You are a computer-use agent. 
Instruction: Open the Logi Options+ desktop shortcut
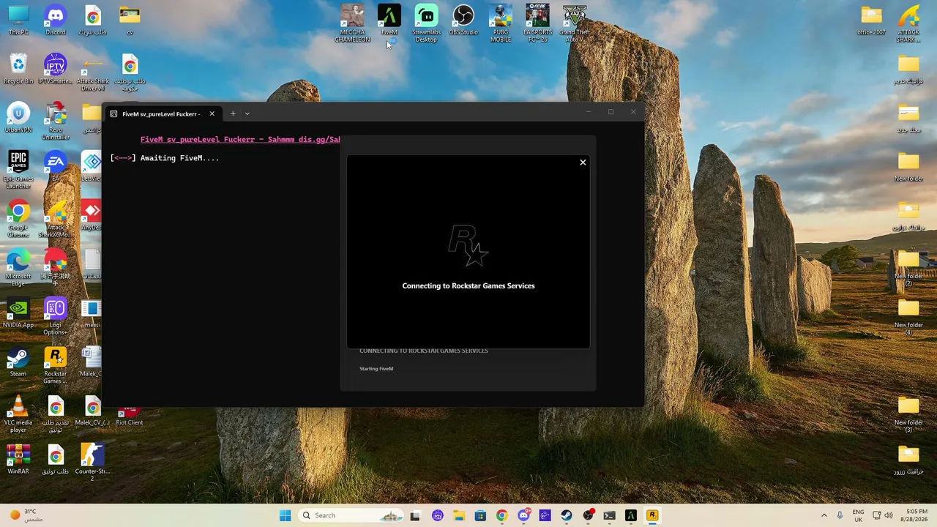click(55, 316)
